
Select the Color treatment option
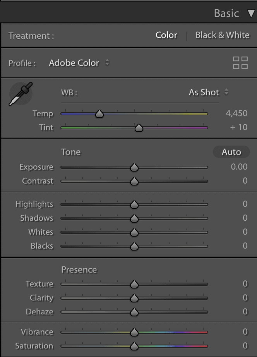tap(166, 35)
